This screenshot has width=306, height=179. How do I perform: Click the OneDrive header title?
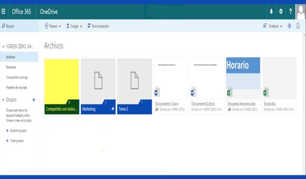(49, 11)
